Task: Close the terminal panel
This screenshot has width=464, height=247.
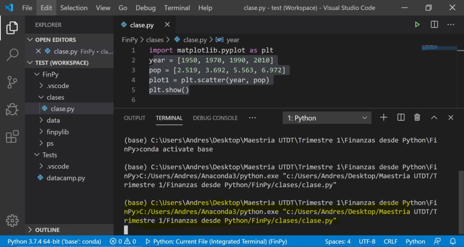Action: pos(450,117)
